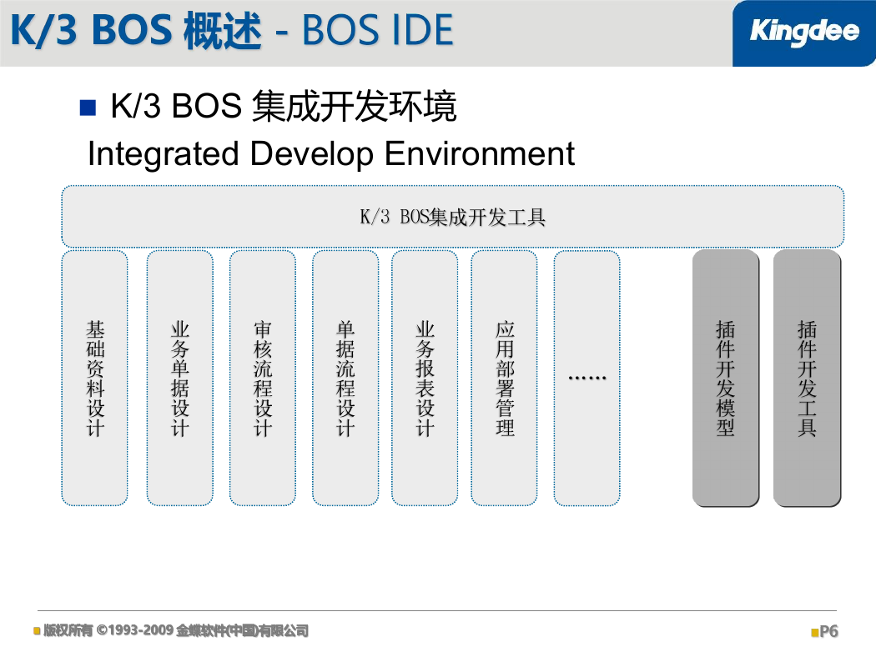Select the gray '插件开发模型' box
Image resolution: width=876 pixels, height=657 pixels.
pyautogui.click(x=726, y=379)
